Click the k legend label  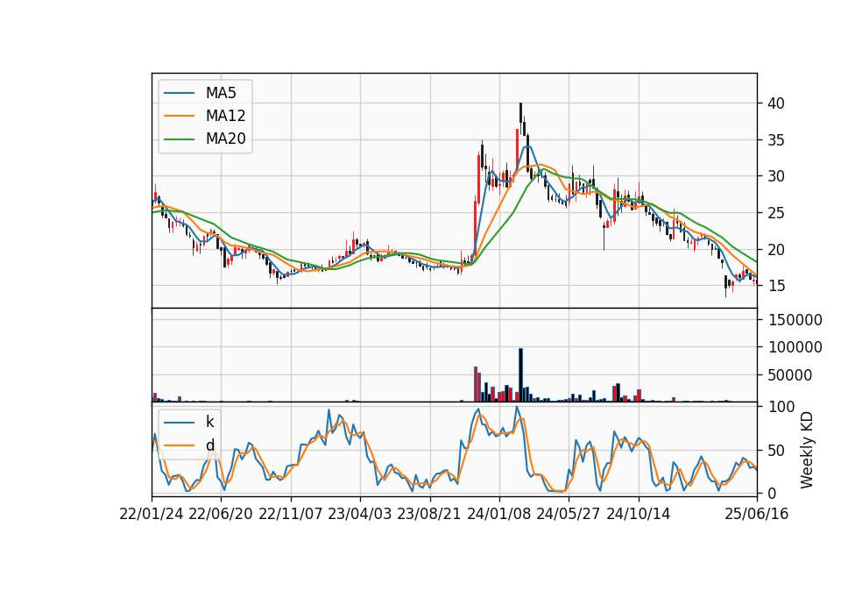(209, 422)
